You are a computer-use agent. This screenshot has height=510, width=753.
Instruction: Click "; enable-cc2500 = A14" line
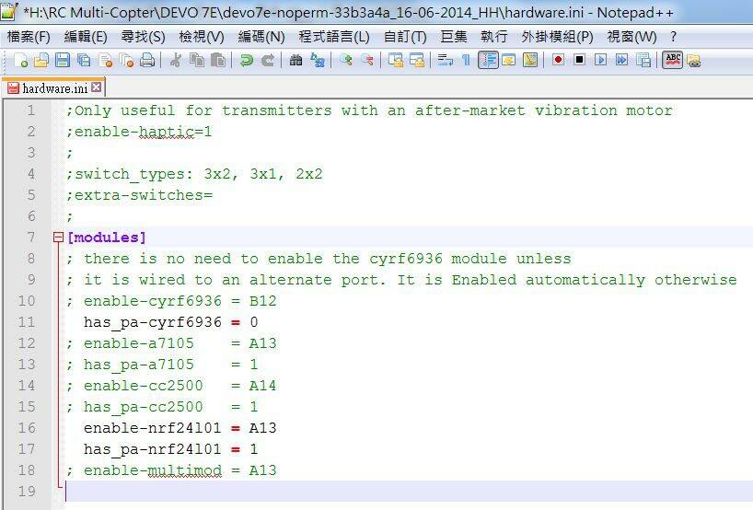tap(171, 386)
